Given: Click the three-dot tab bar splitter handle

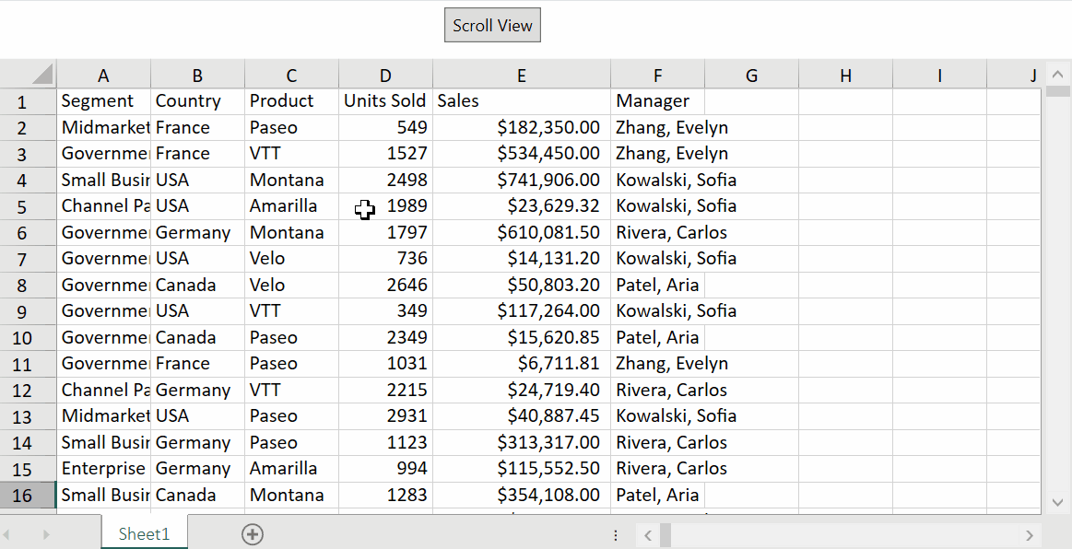Looking at the screenshot, I should 616,534.
